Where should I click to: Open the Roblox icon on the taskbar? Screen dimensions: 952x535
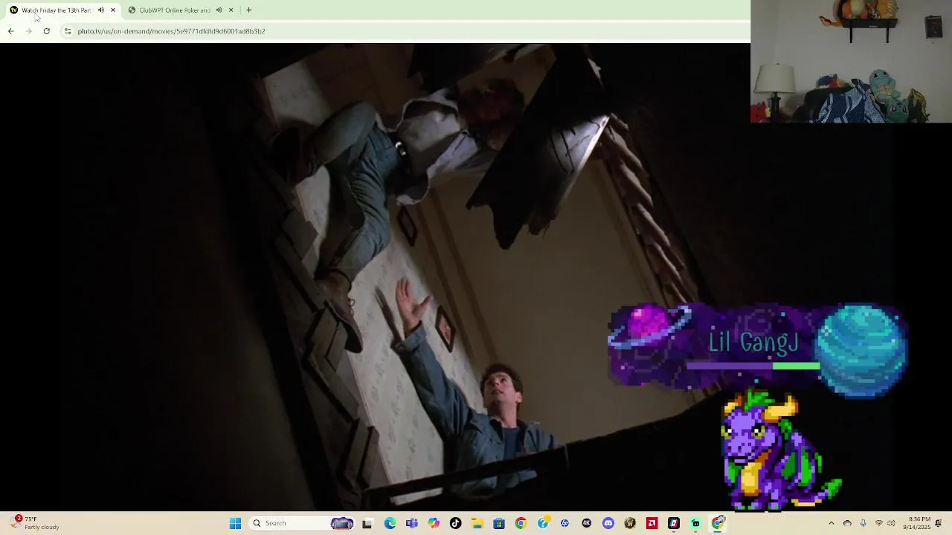[x=674, y=523]
